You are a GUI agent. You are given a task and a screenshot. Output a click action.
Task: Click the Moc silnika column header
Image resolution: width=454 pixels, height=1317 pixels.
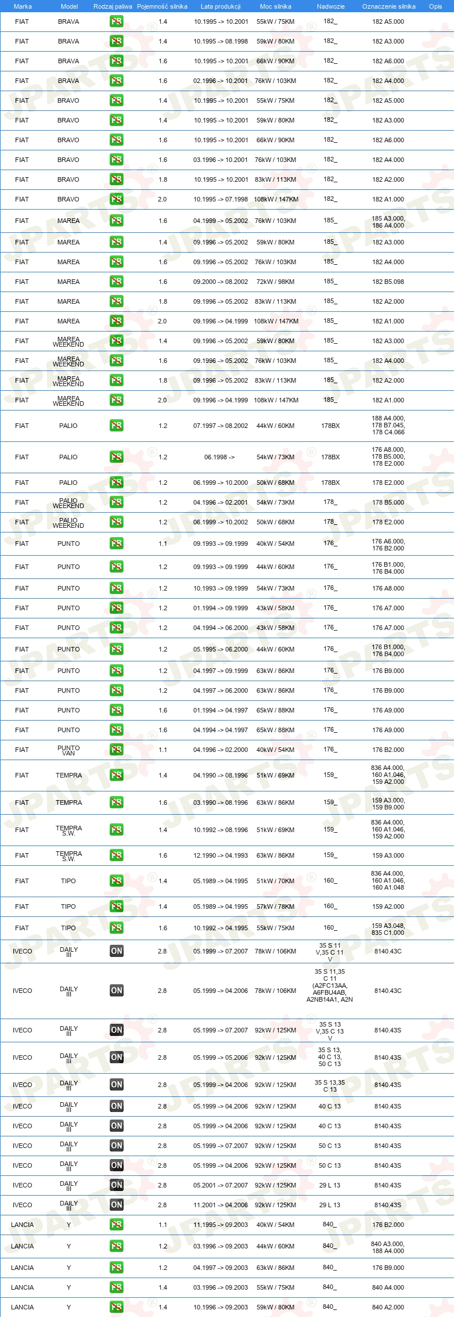coord(276,6)
